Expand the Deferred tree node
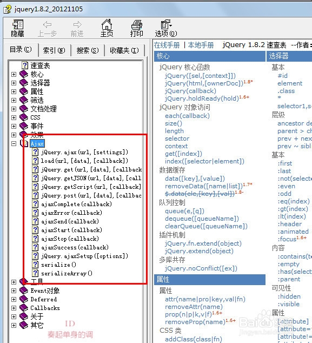 click(x=14, y=299)
